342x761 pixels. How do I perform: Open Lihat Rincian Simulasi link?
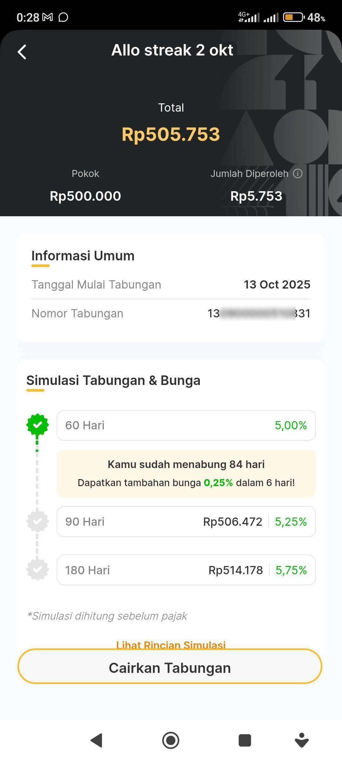(x=171, y=644)
